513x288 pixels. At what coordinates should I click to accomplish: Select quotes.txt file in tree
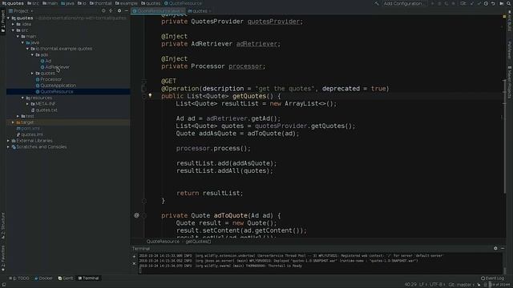pos(44,110)
